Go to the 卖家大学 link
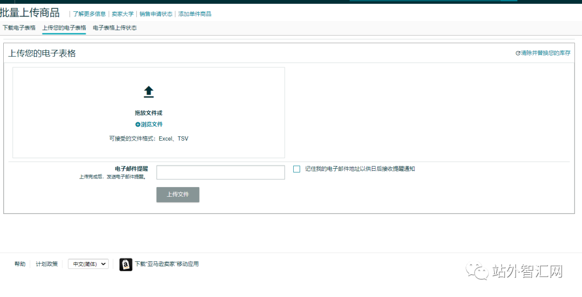 [123, 14]
